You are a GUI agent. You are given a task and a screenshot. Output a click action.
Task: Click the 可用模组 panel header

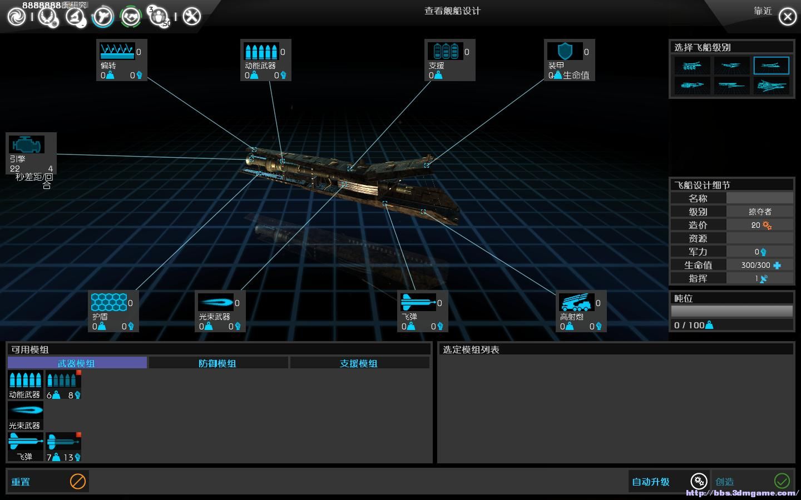coord(219,349)
